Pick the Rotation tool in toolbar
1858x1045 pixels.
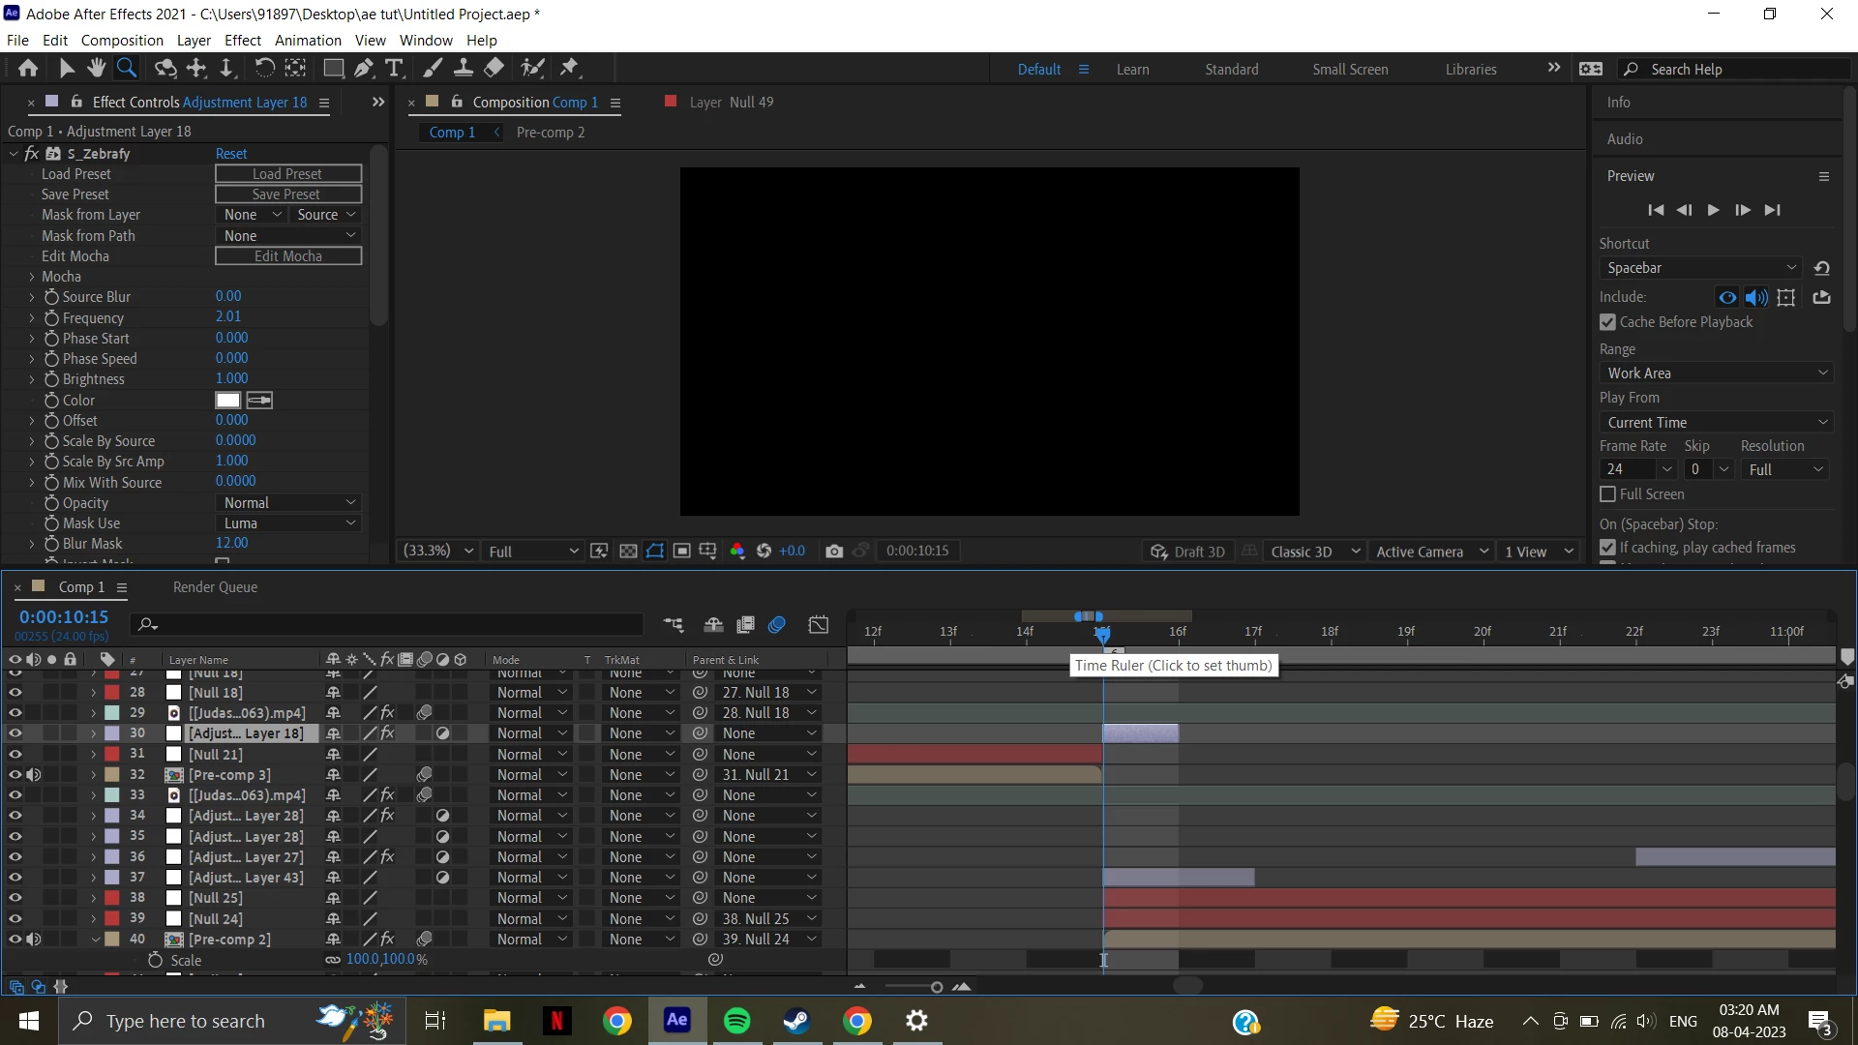[x=263, y=68]
